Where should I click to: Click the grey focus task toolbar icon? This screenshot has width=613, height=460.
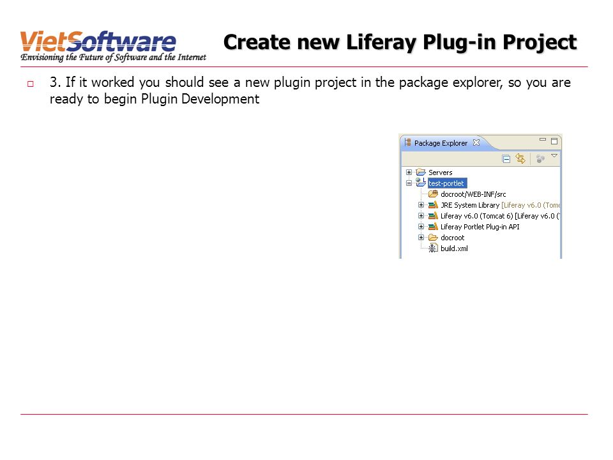tap(540, 159)
